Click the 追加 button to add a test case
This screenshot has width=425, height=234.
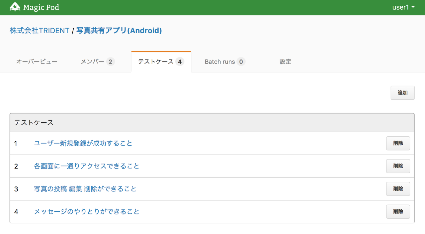[x=402, y=93]
